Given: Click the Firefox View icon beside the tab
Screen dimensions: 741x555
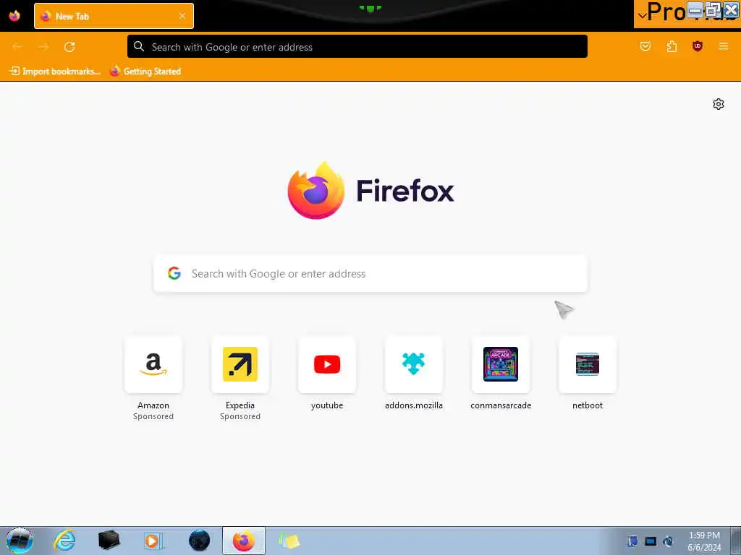Looking at the screenshot, I should coord(14,16).
